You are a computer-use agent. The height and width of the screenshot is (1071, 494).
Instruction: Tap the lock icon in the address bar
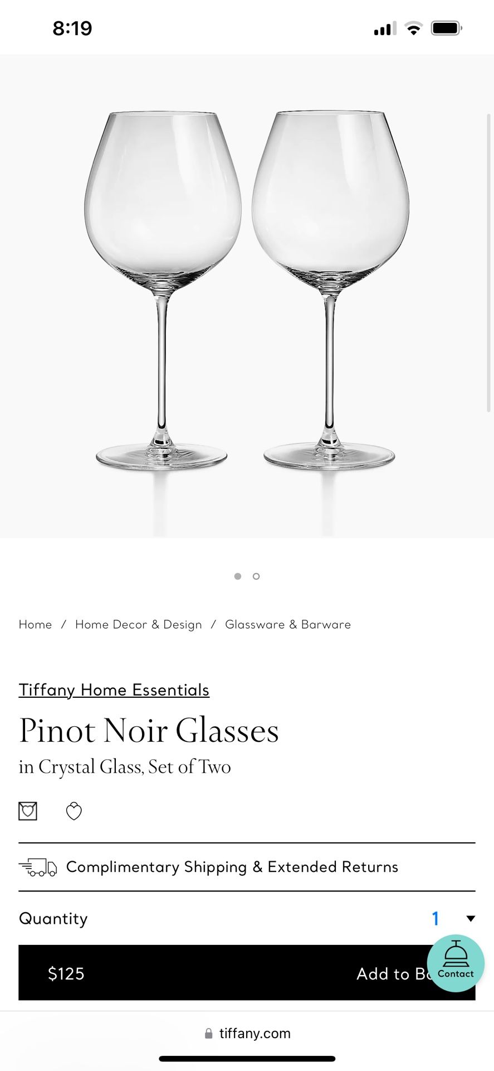tap(208, 1033)
